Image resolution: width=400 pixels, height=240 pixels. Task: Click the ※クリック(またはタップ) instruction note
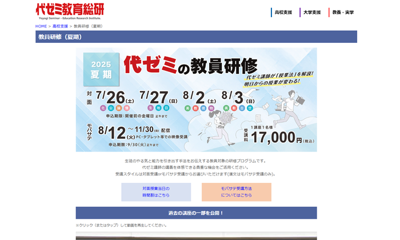coord(121,225)
